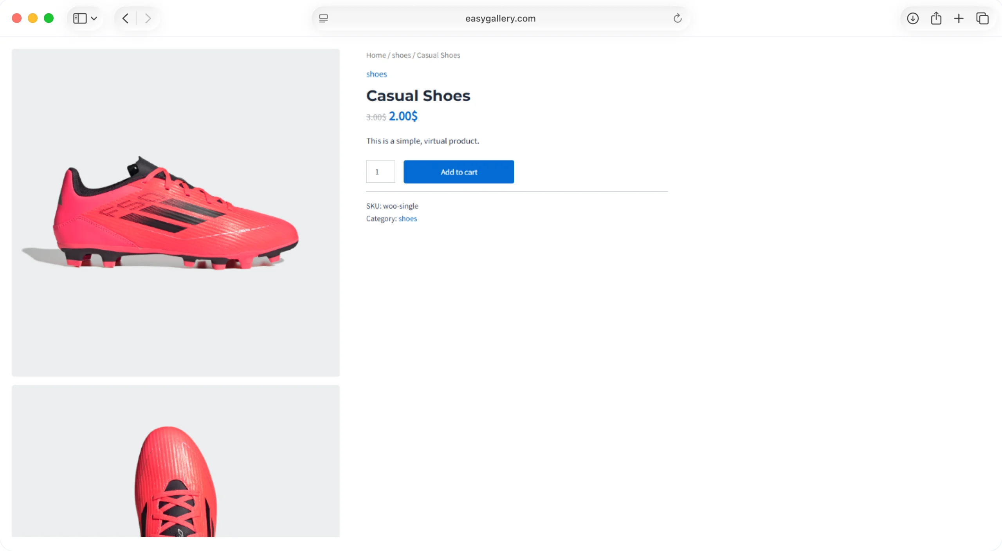The width and height of the screenshot is (1002, 551).
Task: Open the shoes breadcrumb link
Action: [401, 55]
